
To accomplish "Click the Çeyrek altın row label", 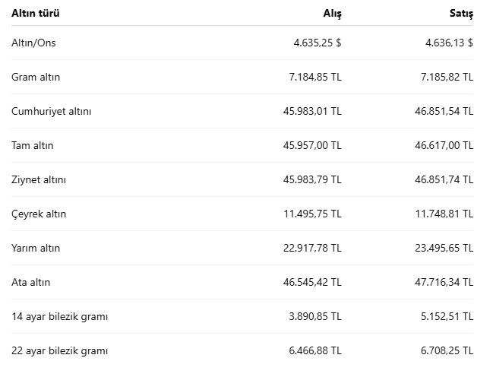I will pos(39,214).
